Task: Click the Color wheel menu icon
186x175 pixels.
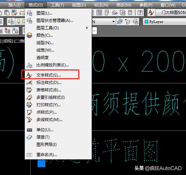Action: (x=29, y=35)
